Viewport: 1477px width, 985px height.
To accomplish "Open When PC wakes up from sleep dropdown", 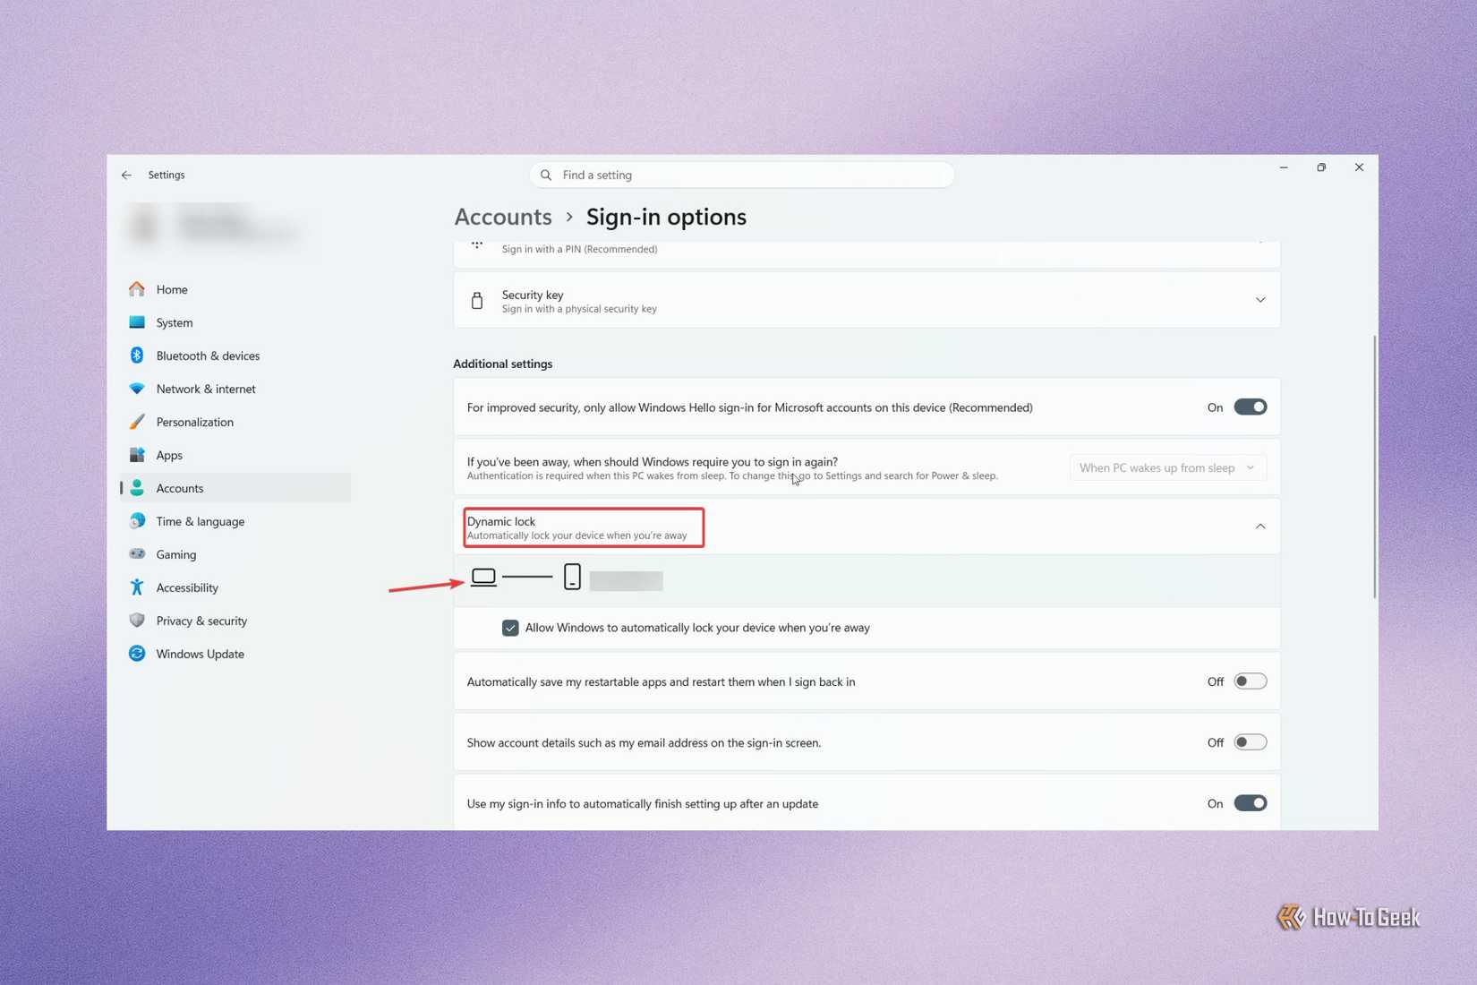I will point(1168,467).
